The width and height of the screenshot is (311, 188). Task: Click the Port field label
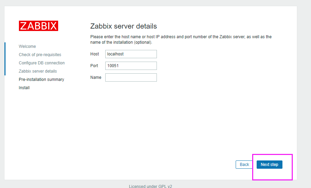point(94,66)
